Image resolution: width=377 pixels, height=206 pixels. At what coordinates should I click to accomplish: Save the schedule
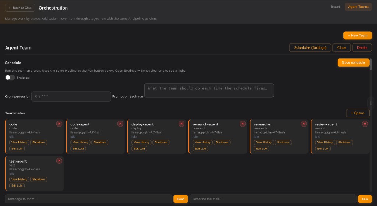pyautogui.click(x=353, y=63)
